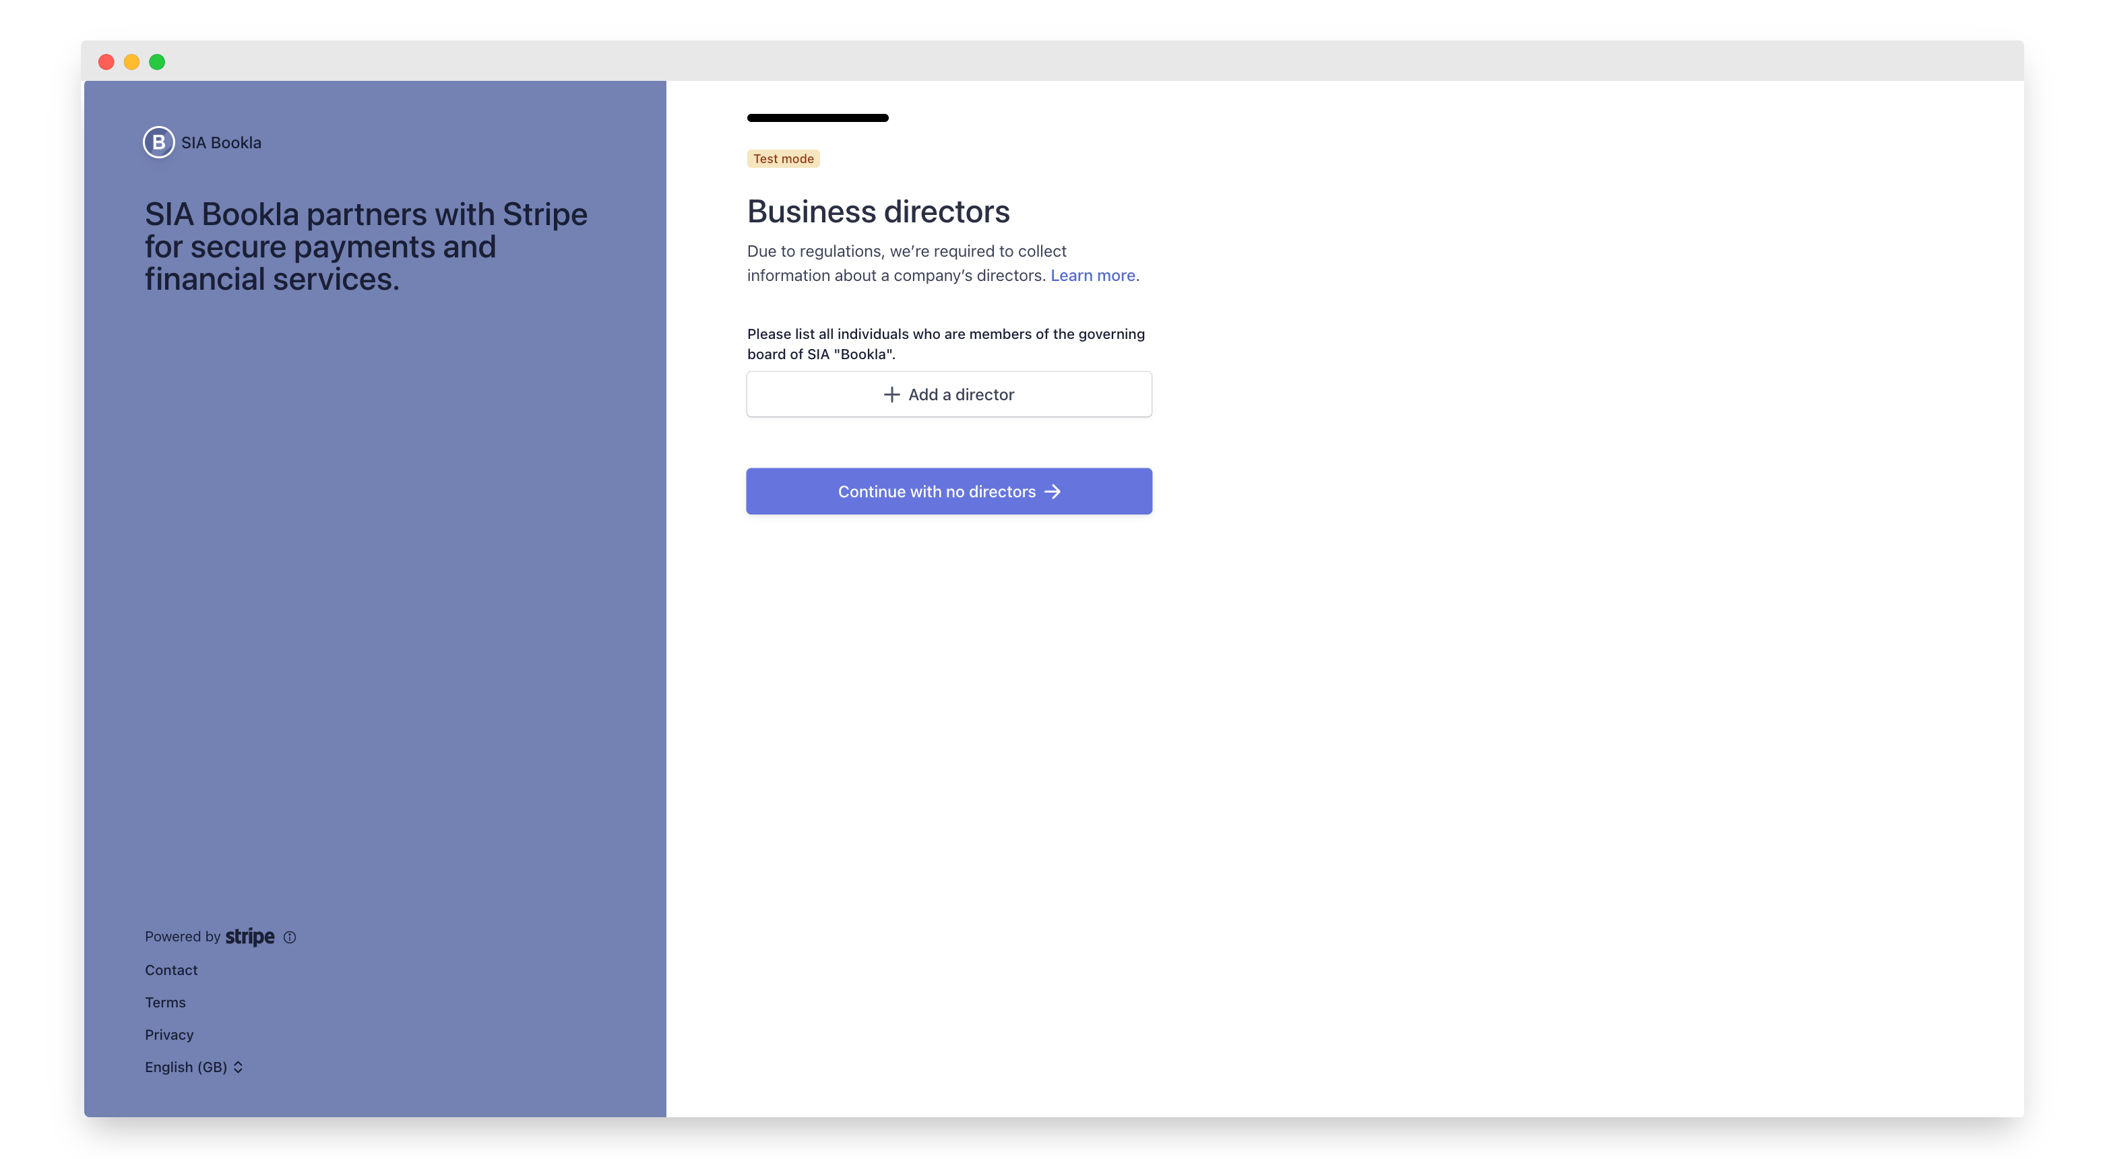Screen dimensions: 2105x1159
Task: Click the Test mode badge
Action: (783, 158)
